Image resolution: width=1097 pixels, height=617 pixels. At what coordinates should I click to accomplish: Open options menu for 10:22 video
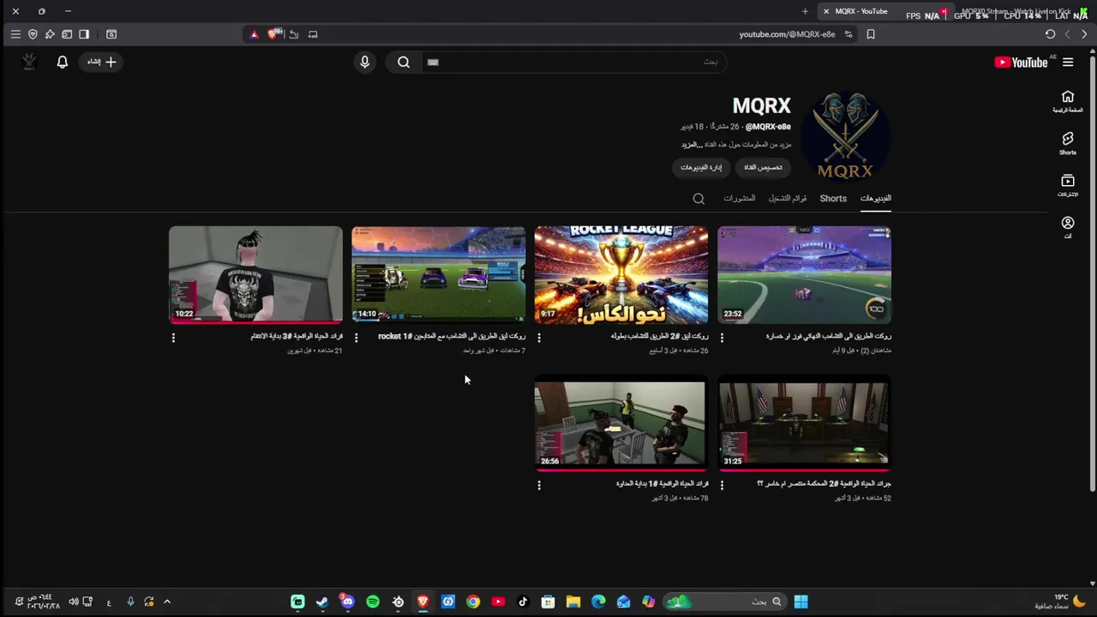coord(173,338)
